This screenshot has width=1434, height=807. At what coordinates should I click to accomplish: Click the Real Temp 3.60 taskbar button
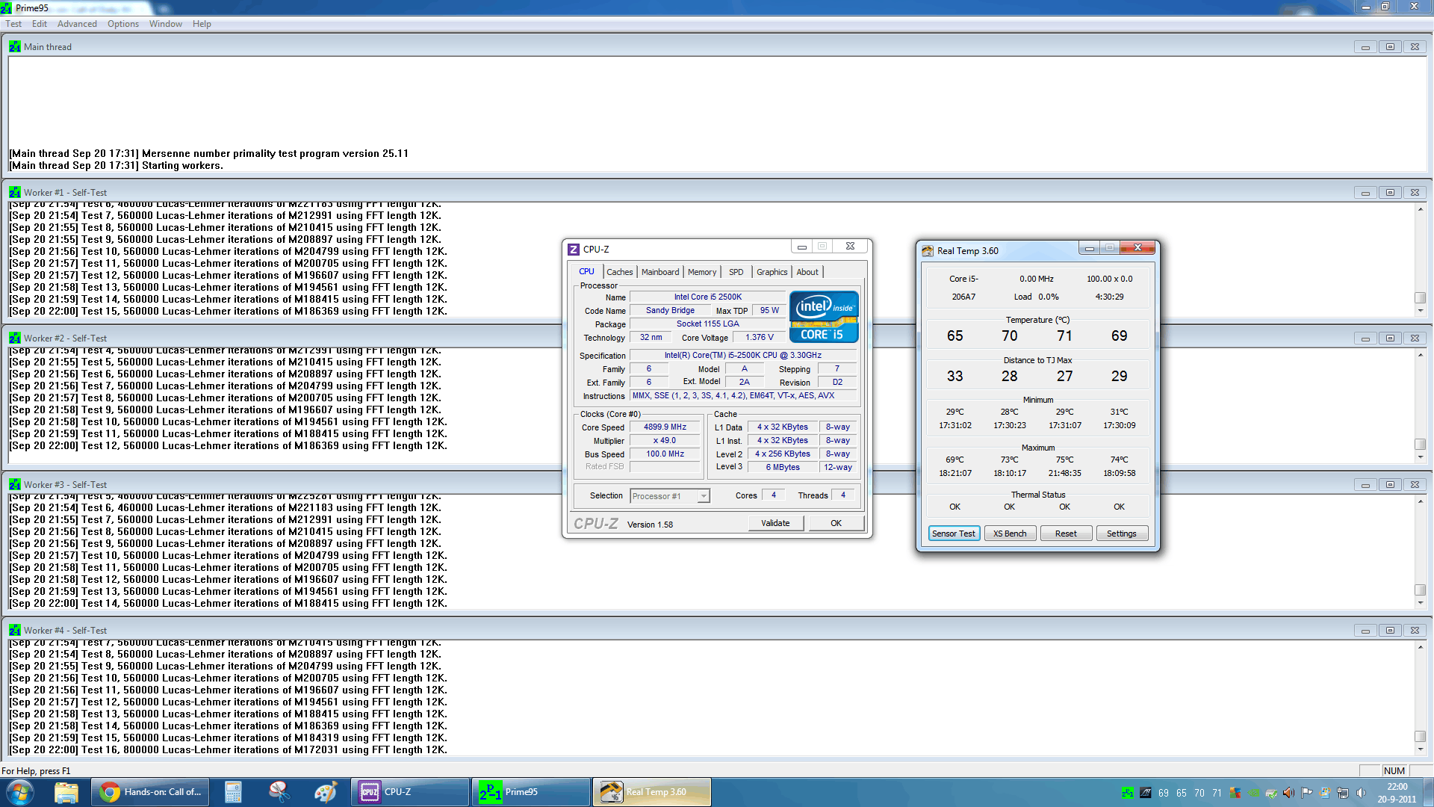[651, 792]
